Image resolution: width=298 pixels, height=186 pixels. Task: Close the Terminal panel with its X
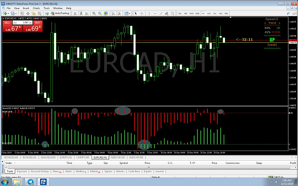click(2, 161)
